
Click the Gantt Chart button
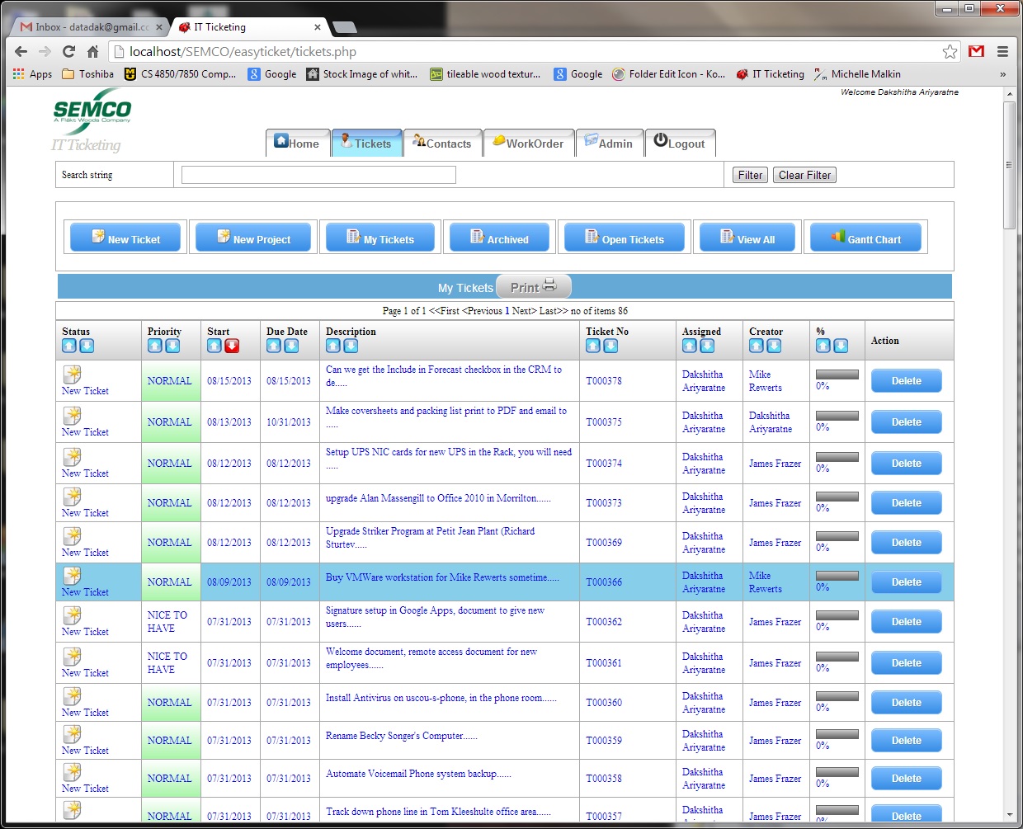point(865,238)
